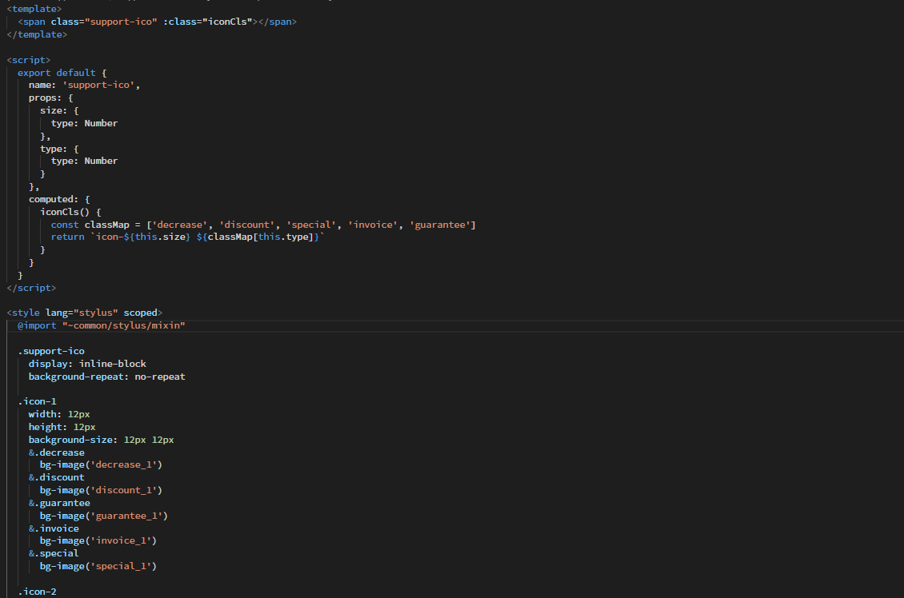Click the return keyword
904x598 pixels.
pos(67,237)
